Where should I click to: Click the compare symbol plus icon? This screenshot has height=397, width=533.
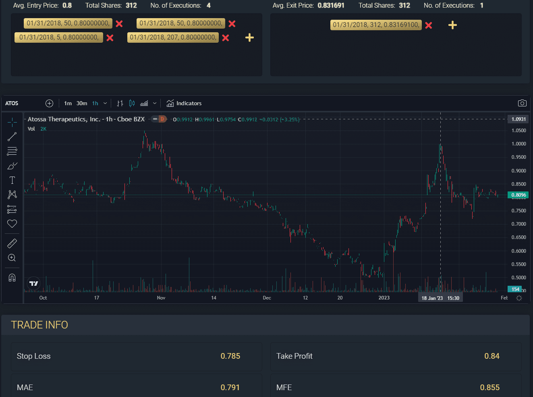click(49, 103)
